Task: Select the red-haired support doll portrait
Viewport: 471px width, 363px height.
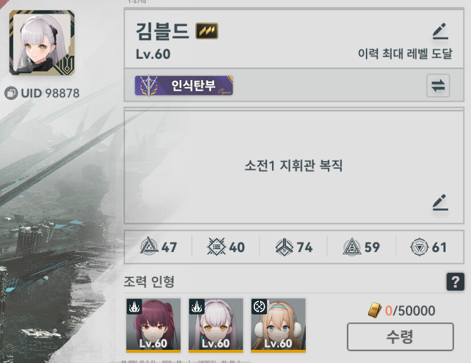Action: tap(153, 325)
